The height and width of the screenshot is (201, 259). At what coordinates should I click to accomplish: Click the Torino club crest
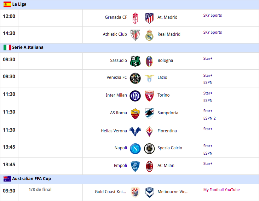click(x=149, y=96)
